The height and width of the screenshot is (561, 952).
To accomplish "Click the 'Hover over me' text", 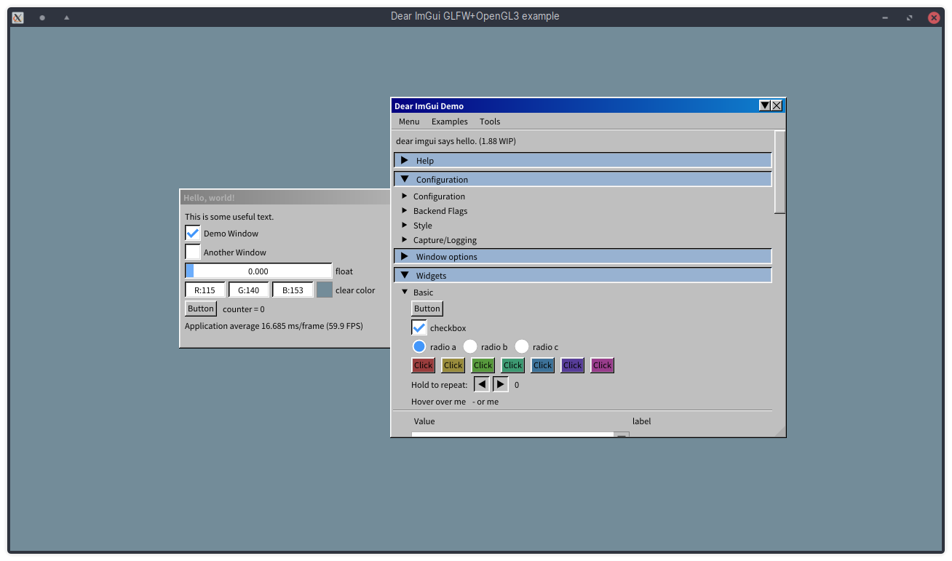I will (438, 402).
